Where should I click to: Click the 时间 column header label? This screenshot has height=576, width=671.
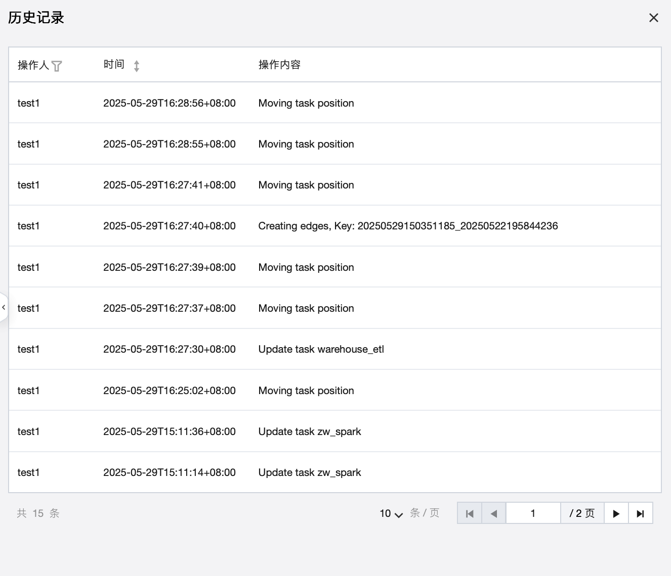click(x=114, y=65)
